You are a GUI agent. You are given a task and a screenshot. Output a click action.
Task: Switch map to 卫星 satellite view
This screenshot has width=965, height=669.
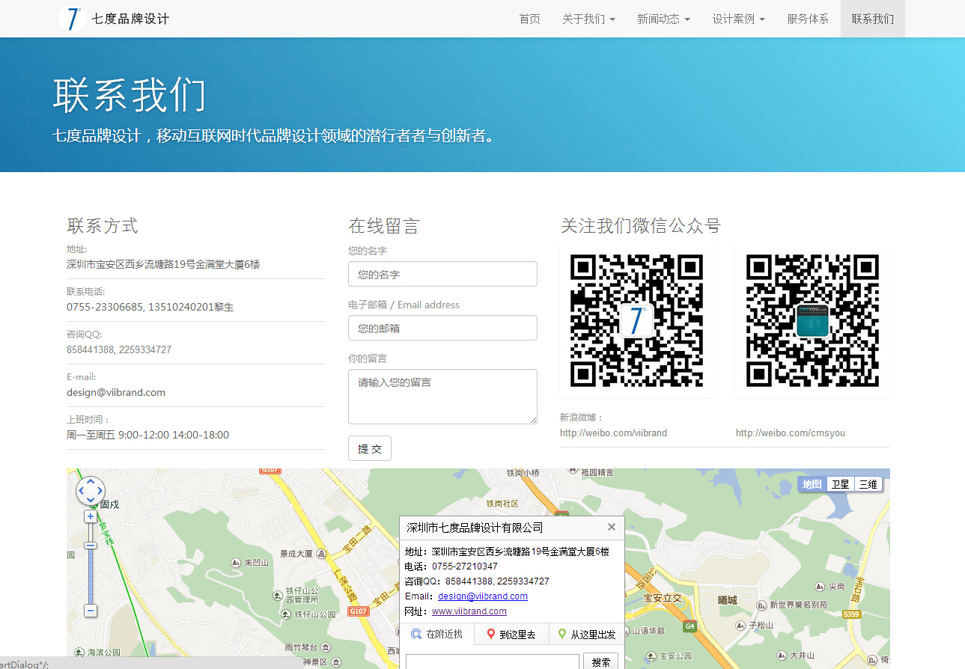point(840,484)
